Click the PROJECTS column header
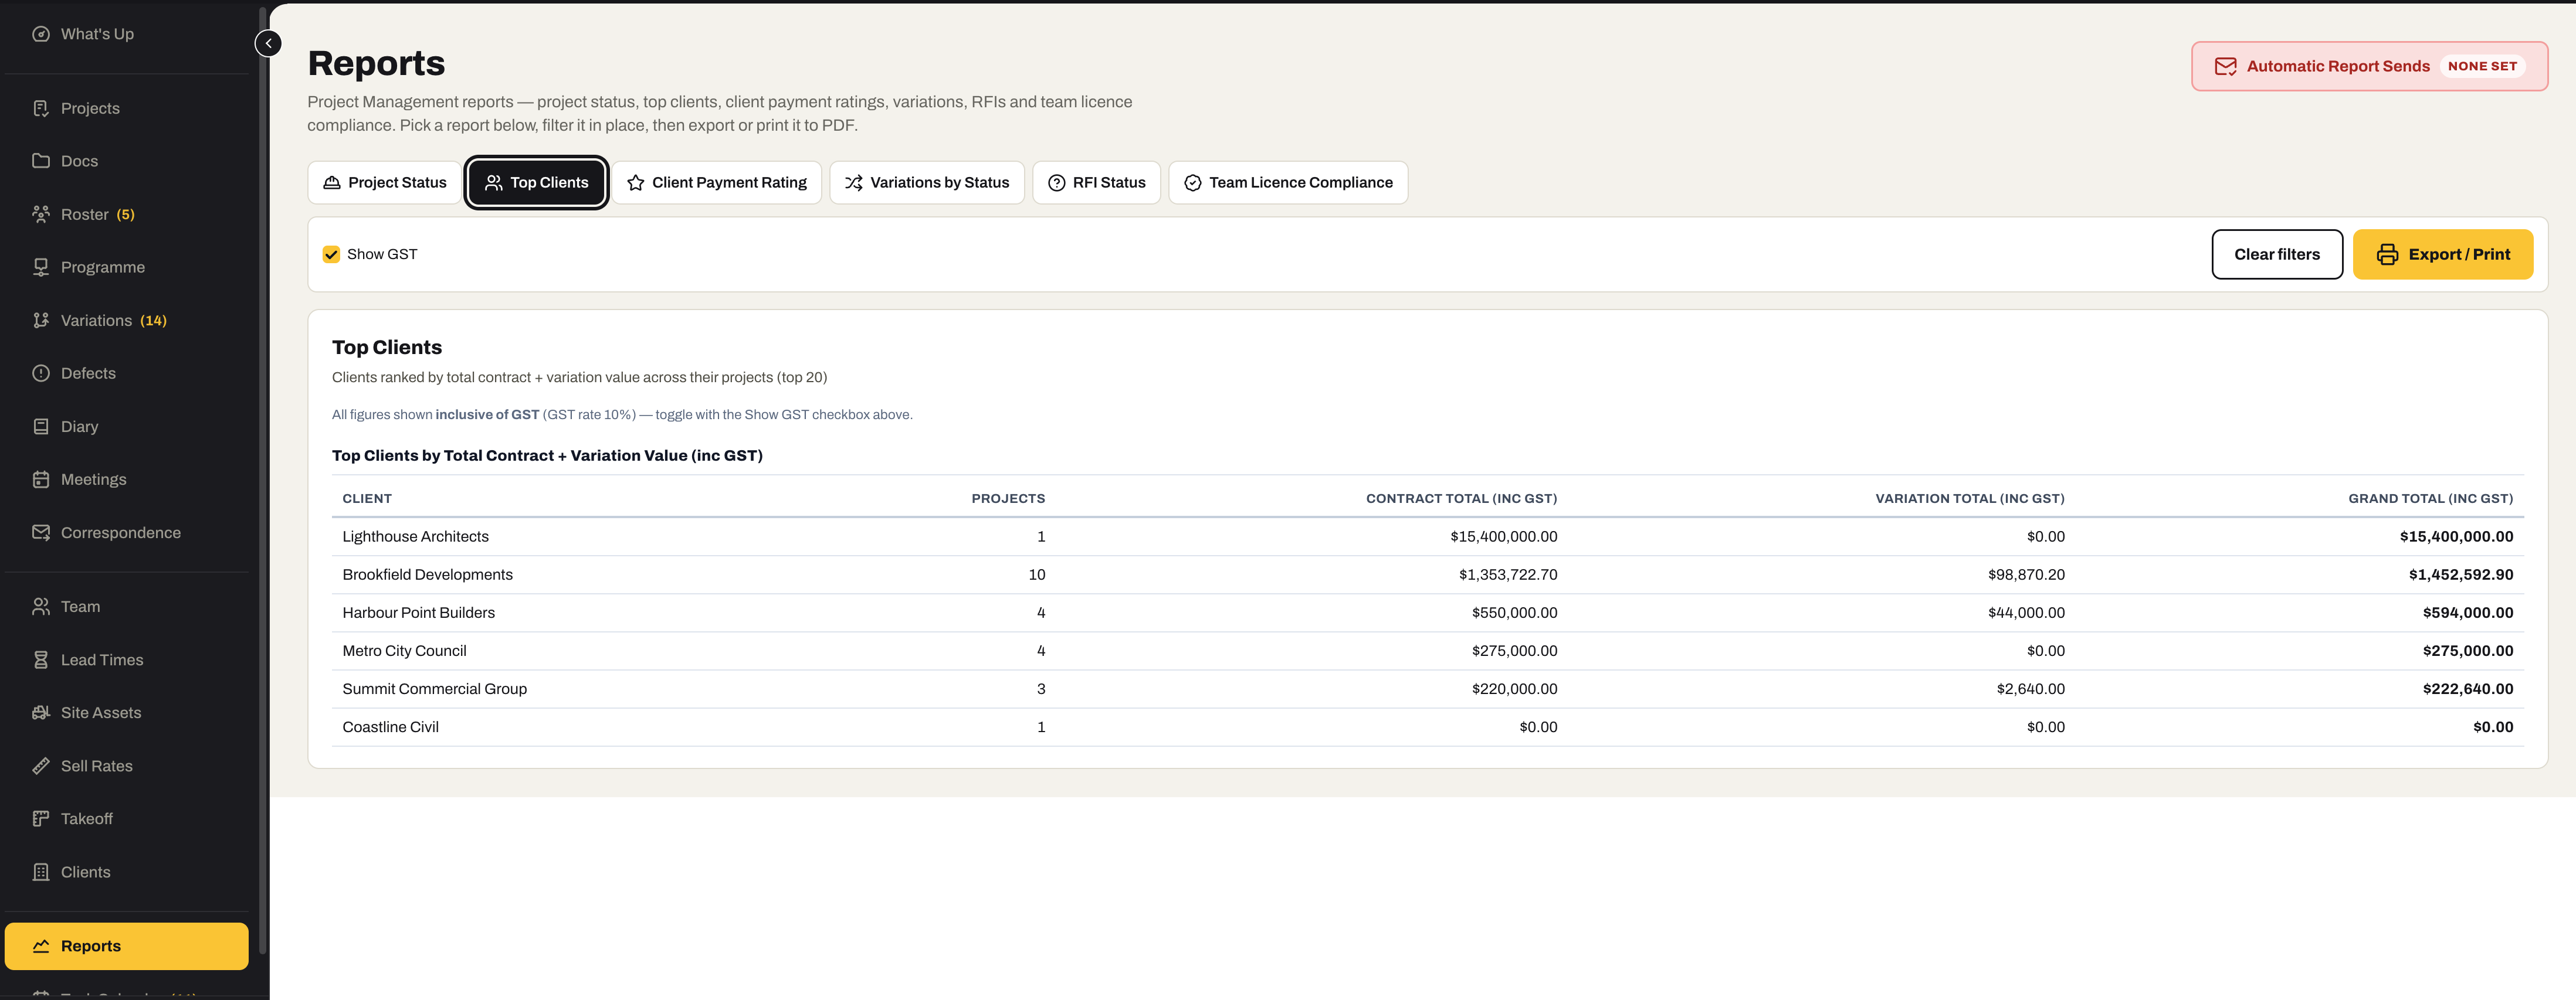2576x1000 pixels. 1008,498
